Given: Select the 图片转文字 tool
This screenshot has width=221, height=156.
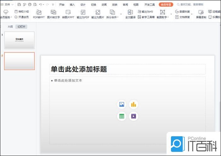Looking at the screenshot, I should [53, 12].
